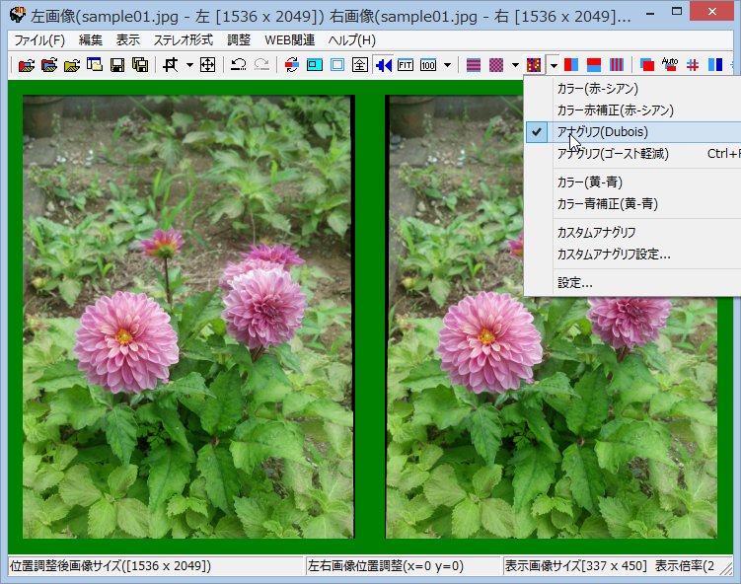Choose カラー青補正(黄-青) option
Viewport: 741px width, 584px height.
point(632,203)
